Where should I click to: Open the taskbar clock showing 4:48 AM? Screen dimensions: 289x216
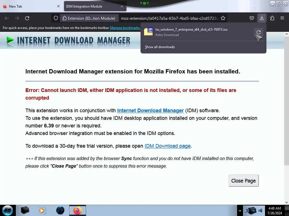click(x=275, y=211)
